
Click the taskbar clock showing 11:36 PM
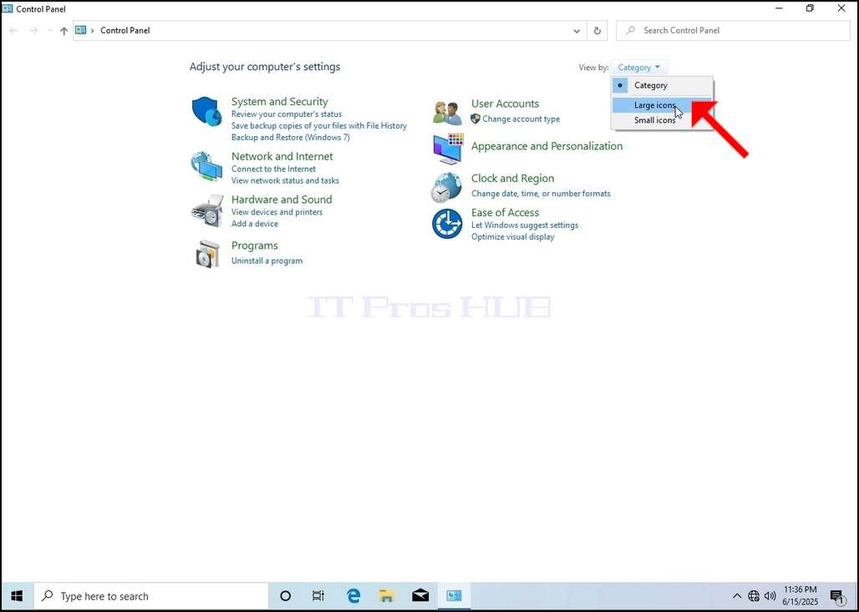(x=800, y=596)
